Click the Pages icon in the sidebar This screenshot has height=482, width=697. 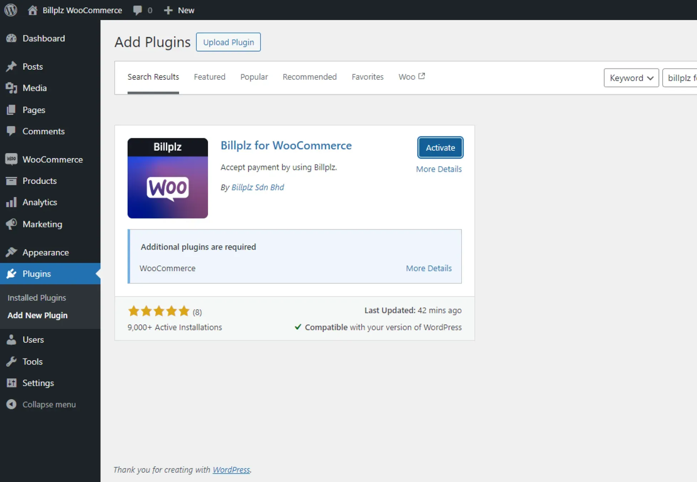11,110
